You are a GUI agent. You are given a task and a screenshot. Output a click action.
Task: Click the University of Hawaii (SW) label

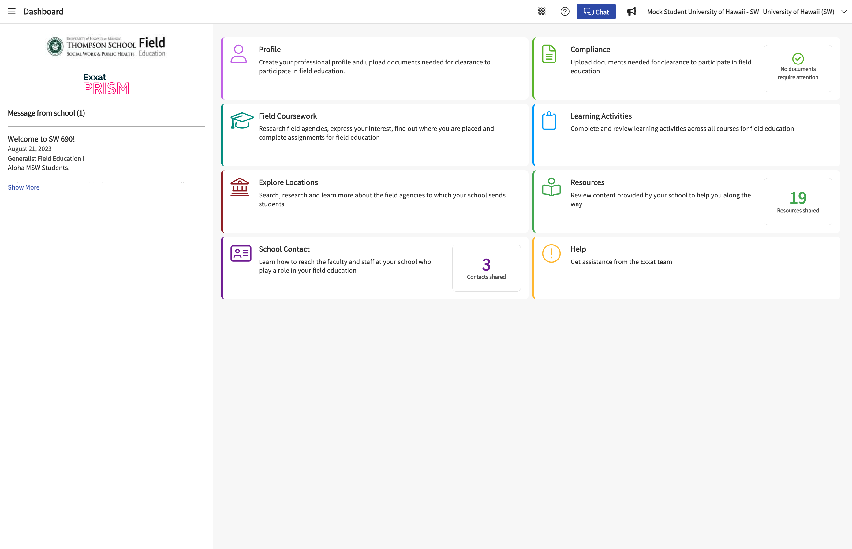[x=798, y=12]
